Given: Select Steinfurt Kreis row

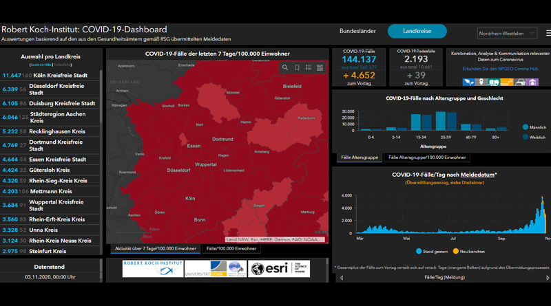Looking at the screenshot, I should [50, 251].
